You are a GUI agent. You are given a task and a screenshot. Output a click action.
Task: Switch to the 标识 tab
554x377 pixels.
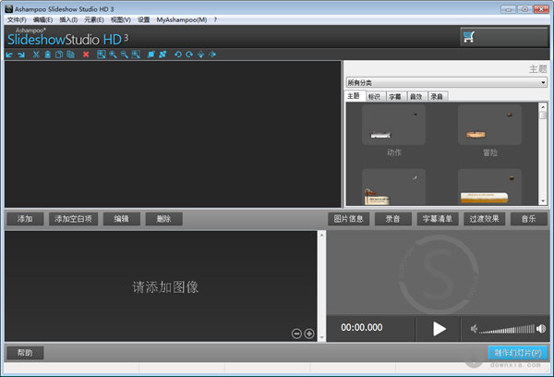click(x=375, y=96)
